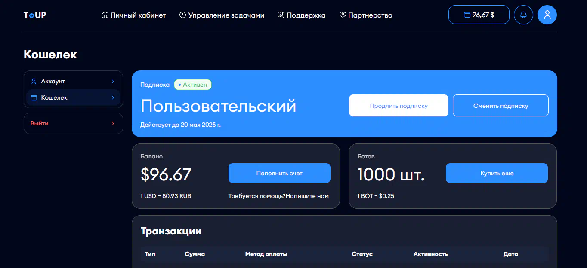Expand the Аккаунт chevron arrow
The height and width of the screenshot is (268, 587).
[113, 81]
